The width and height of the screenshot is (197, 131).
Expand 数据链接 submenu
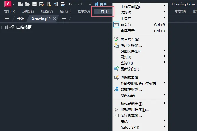tap(140, 95)
